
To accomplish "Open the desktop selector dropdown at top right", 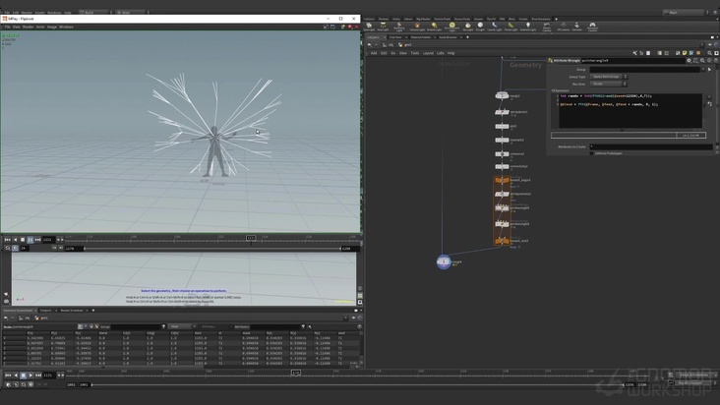I will pyautogui.click(x=684, y=13).
